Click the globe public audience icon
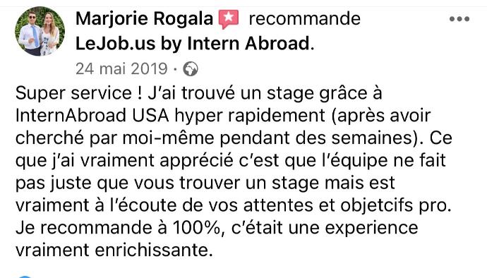The image size is (487, 278). pyautogui.click(x=190, y=68)
